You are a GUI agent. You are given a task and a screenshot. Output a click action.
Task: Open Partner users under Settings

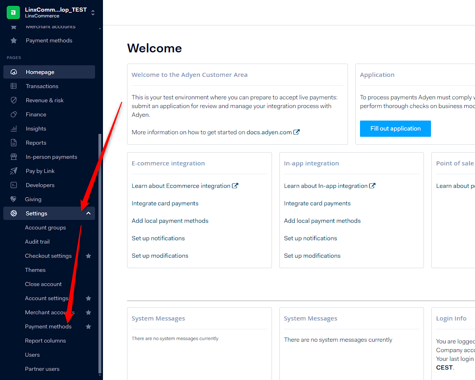click(x=42, y=369)
